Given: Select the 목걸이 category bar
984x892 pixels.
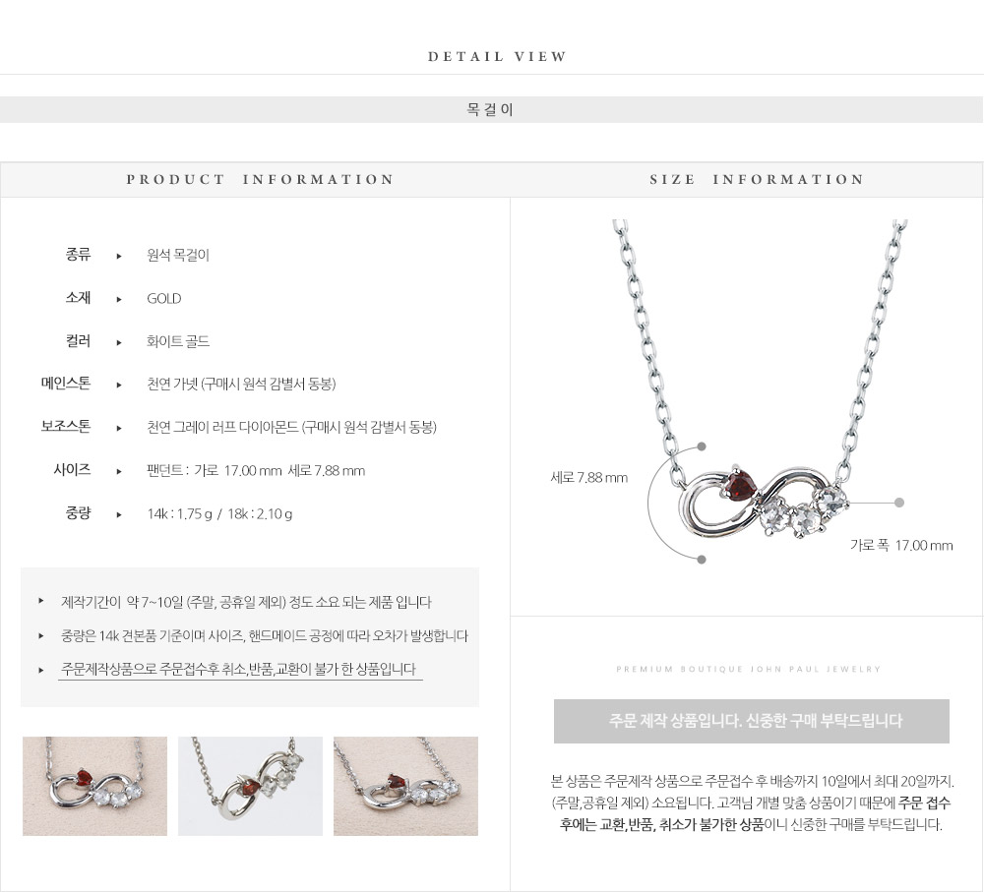Looking at the screenshot, I should [491, 110].
